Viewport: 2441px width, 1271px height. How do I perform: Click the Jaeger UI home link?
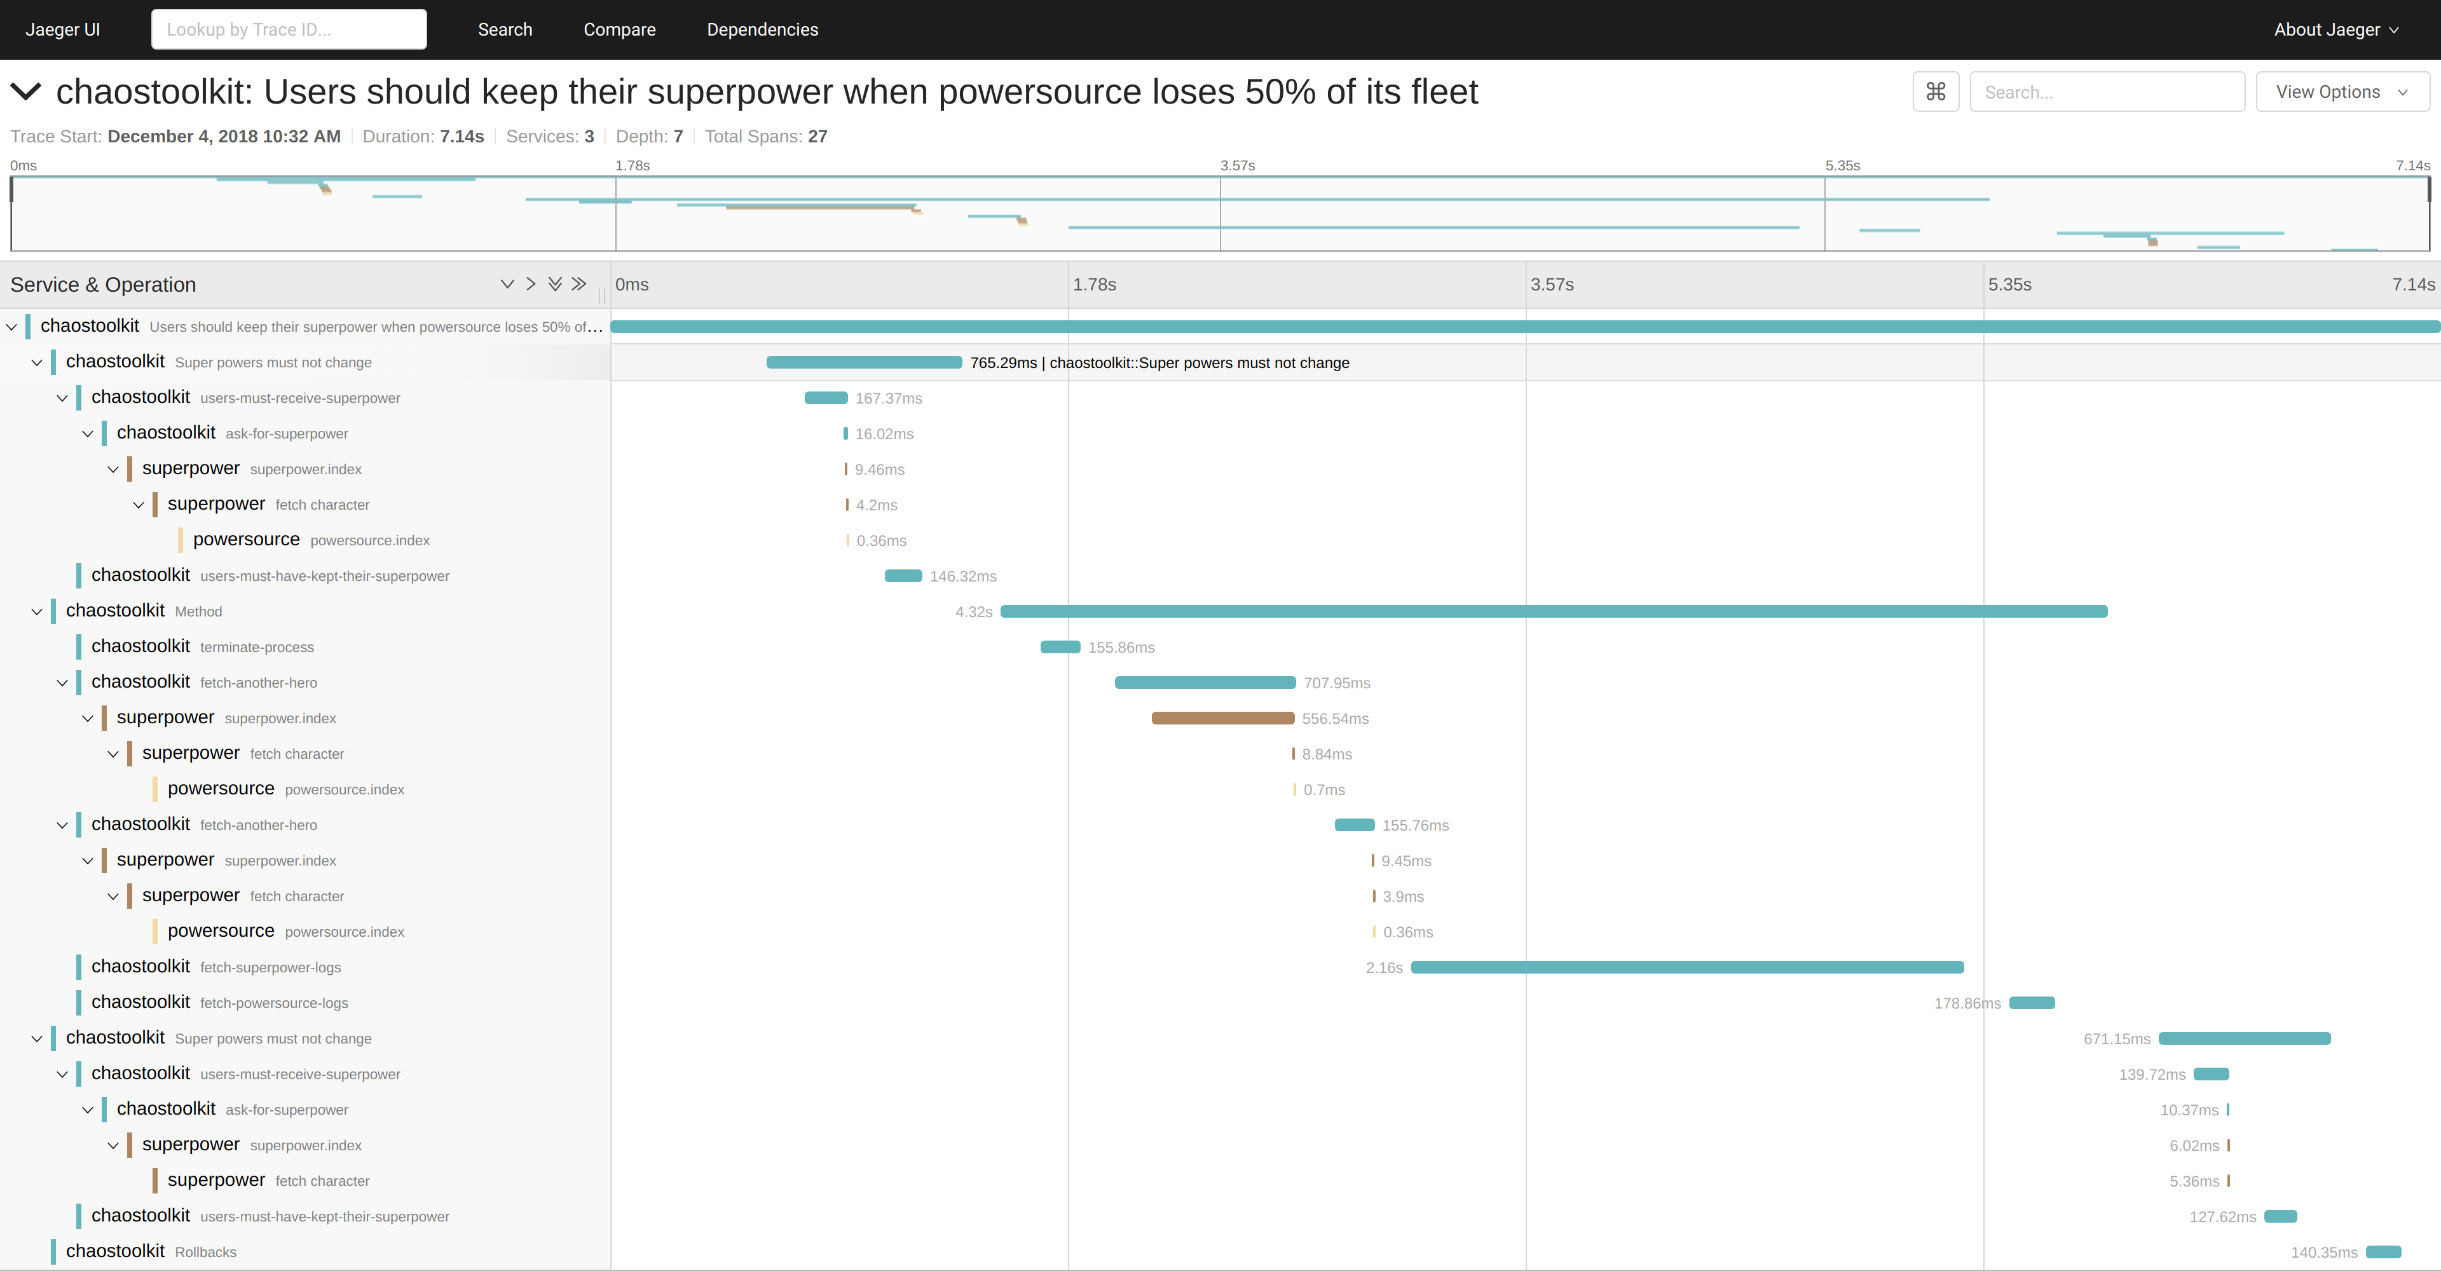click(x=62, y=29)
